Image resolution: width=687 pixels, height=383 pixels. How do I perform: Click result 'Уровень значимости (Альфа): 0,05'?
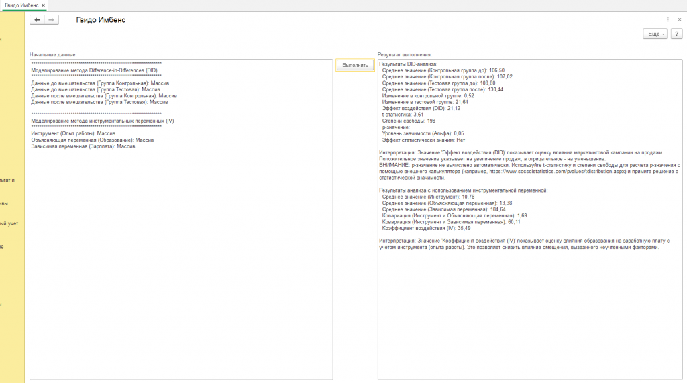pos(423,133)
